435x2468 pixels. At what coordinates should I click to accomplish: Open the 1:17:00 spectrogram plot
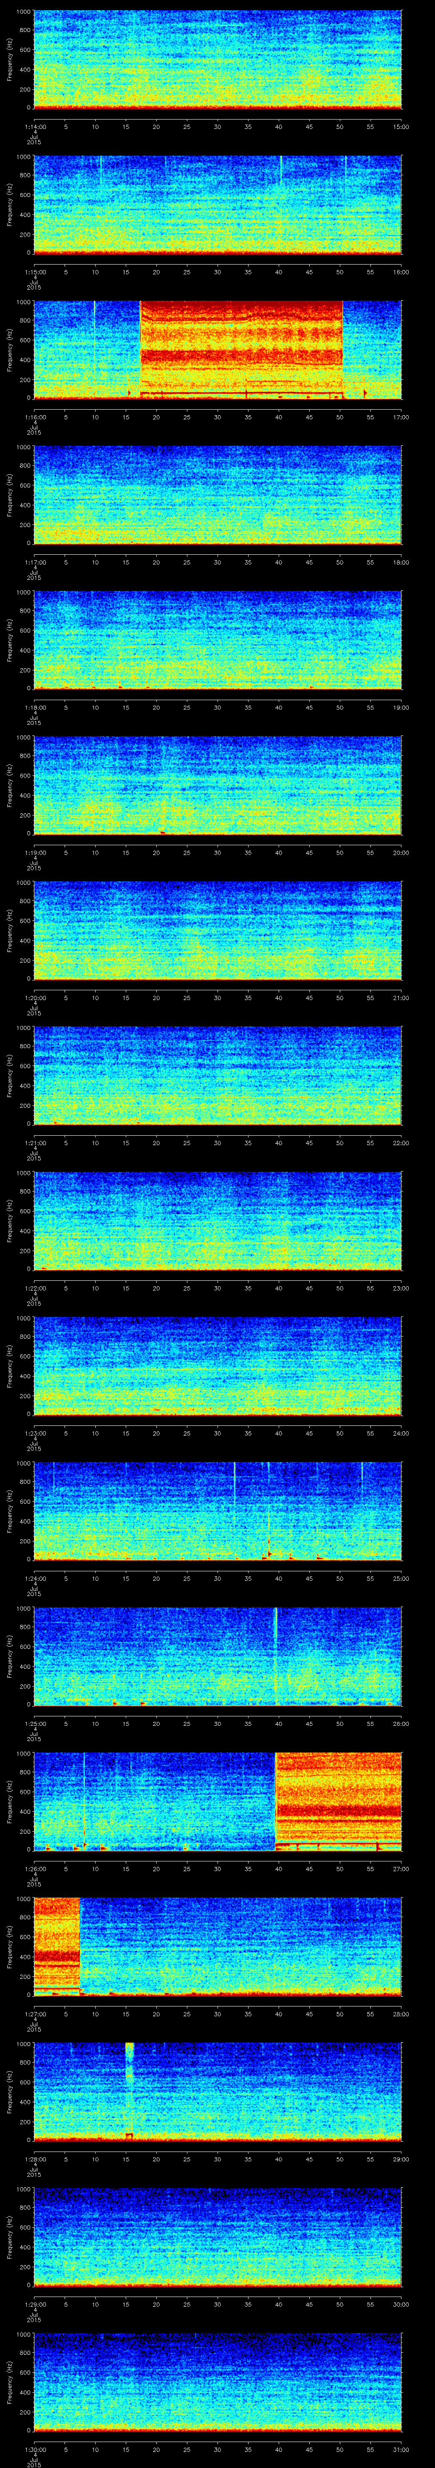click(217, 494)
